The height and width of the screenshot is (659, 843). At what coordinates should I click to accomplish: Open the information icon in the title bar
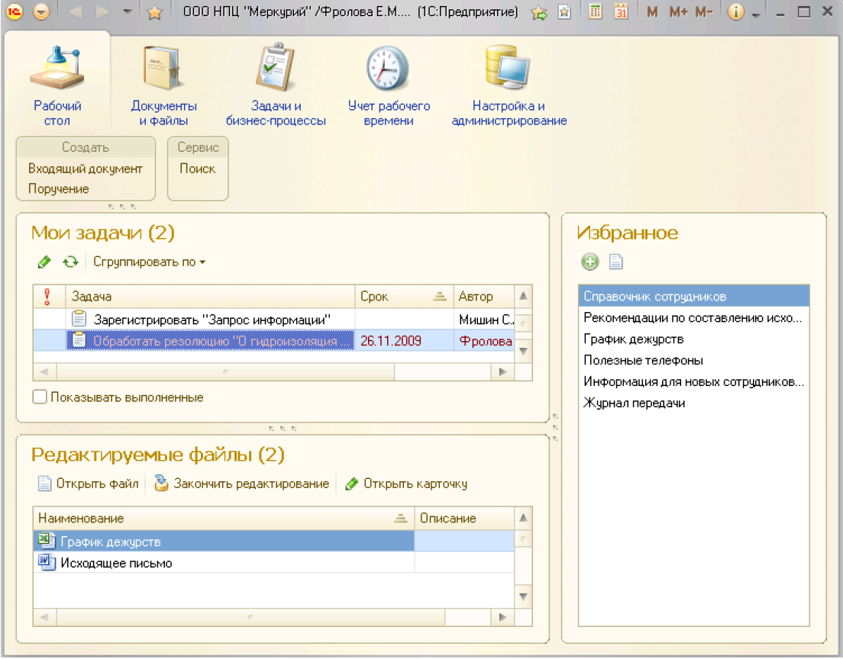point(735,11)
